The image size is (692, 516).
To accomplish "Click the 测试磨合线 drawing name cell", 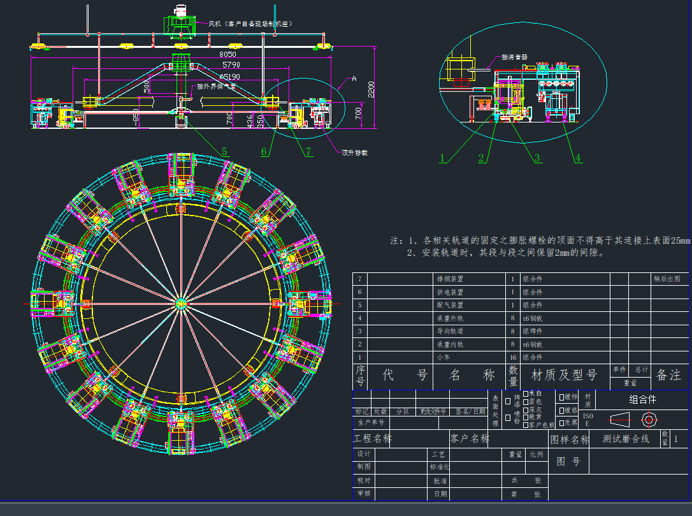I will click(x=626, y=439).
